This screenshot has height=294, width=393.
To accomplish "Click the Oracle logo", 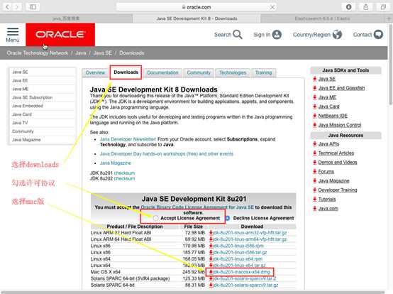I will [60, 34].
